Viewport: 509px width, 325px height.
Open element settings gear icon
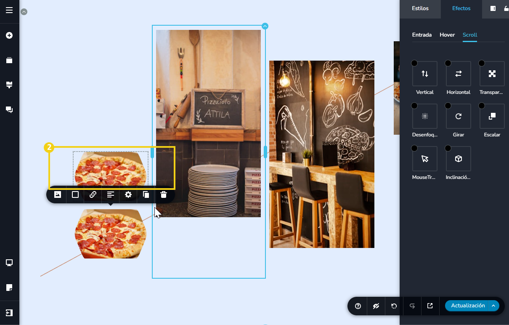coord(128,194)
